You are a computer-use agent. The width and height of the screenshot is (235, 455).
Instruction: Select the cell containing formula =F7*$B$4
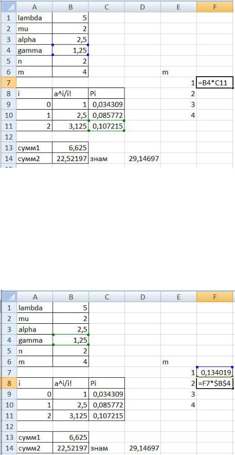215,383
